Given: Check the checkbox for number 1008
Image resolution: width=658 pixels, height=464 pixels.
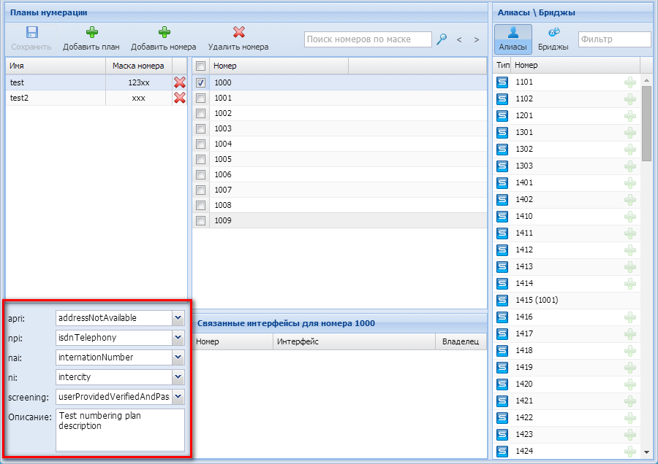Looking at the screenshot, I should point(200,205).
